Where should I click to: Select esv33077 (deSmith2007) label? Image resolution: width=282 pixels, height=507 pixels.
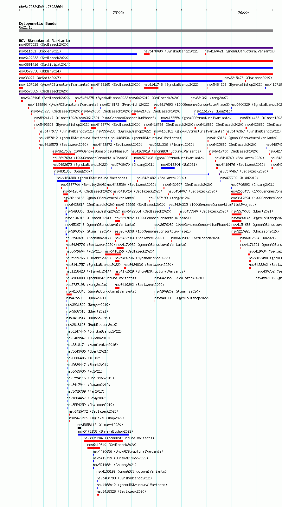click(40, 78)
